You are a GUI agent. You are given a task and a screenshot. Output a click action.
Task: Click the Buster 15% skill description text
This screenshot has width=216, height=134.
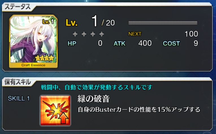tap(139, 110)
